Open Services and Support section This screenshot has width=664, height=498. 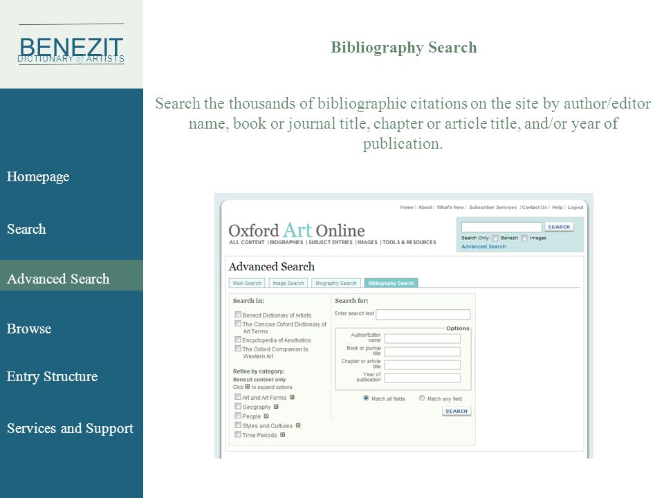(x=70, y=428)
